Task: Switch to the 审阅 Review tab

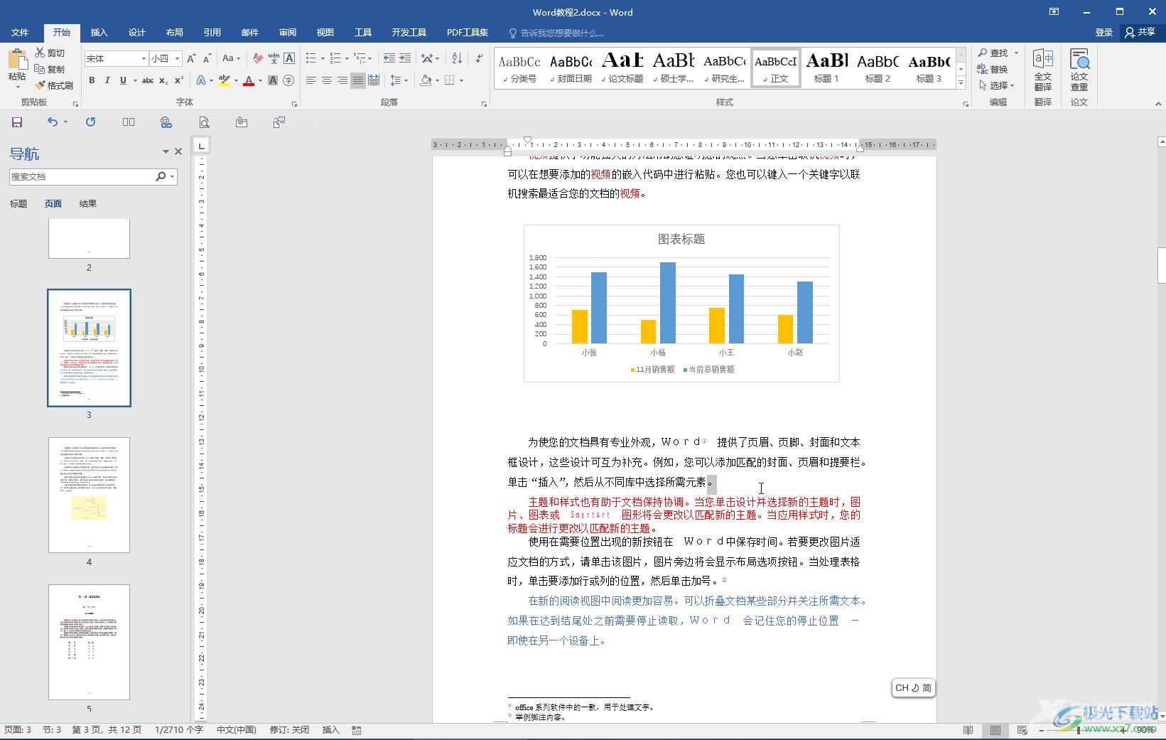Action: pos(288,33)
